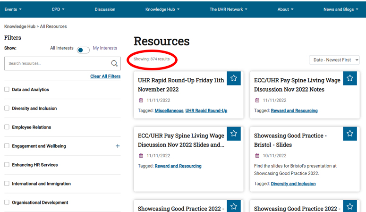Image resolution: width=366 pixels, height=212 pixels.
Task: Click the Showing: 874 results text
Action: 152,59
